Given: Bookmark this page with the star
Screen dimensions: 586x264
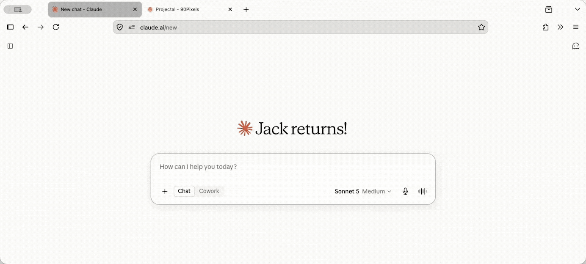Looking at the screenshot, I should (x=481, y=27).
